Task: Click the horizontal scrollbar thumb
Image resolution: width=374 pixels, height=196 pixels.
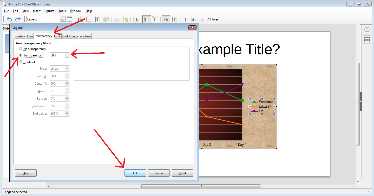Action: 201,186
